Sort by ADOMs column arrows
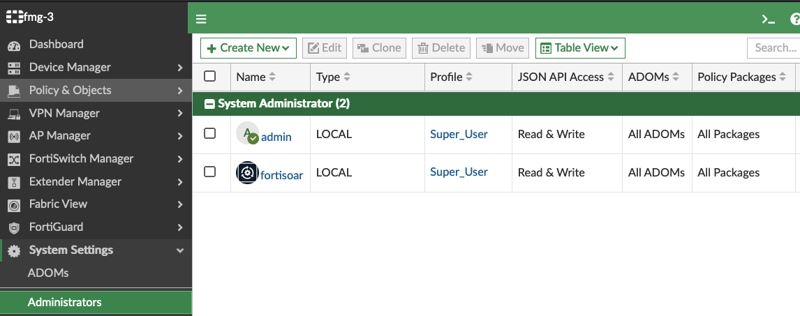The width and height of the screenshot is (800, 316). point(676,77)
